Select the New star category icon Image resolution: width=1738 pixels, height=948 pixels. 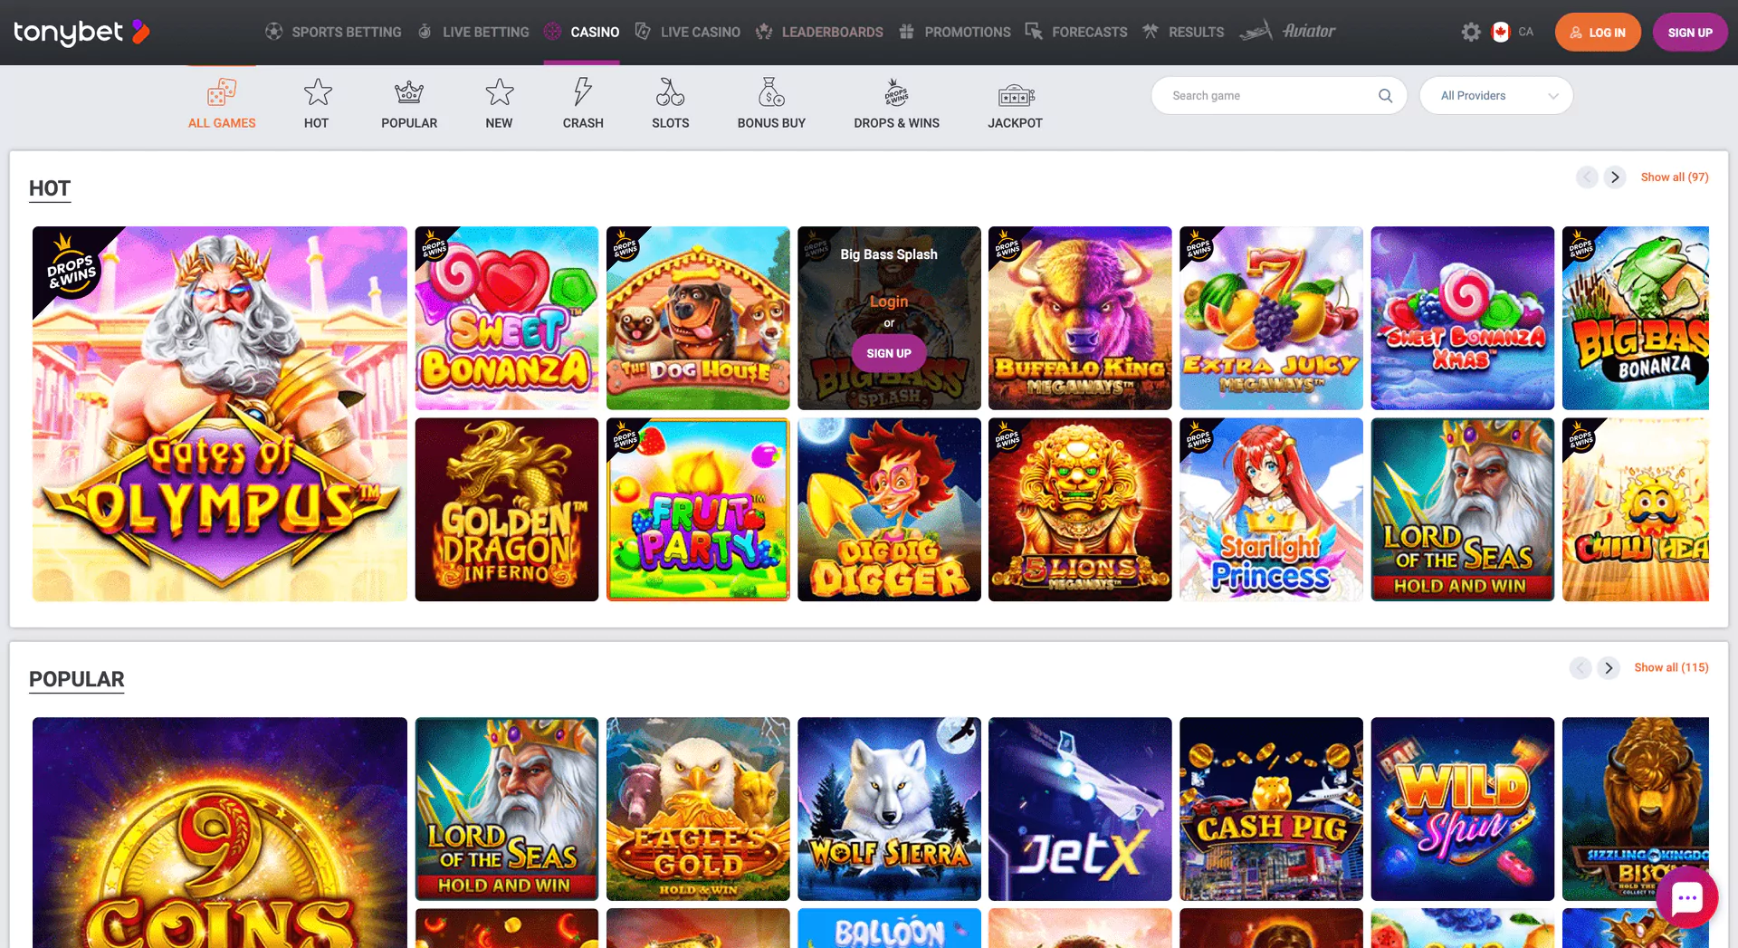coord(499,92)
